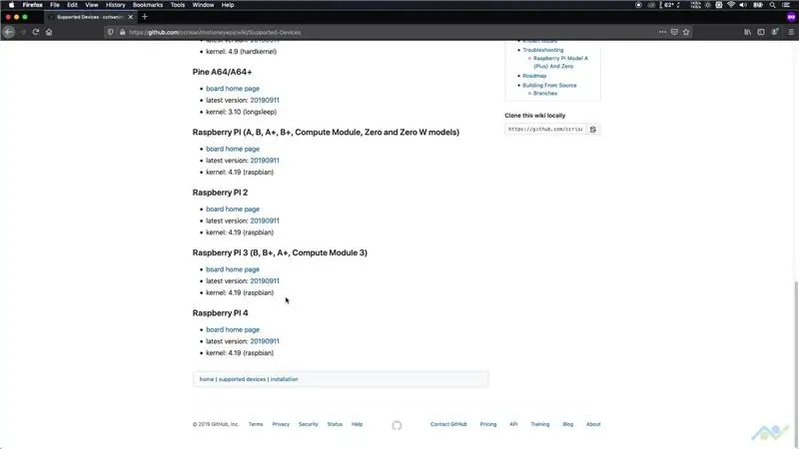
Task: Toggle the sidebar view icon
Action: (761, 32)
